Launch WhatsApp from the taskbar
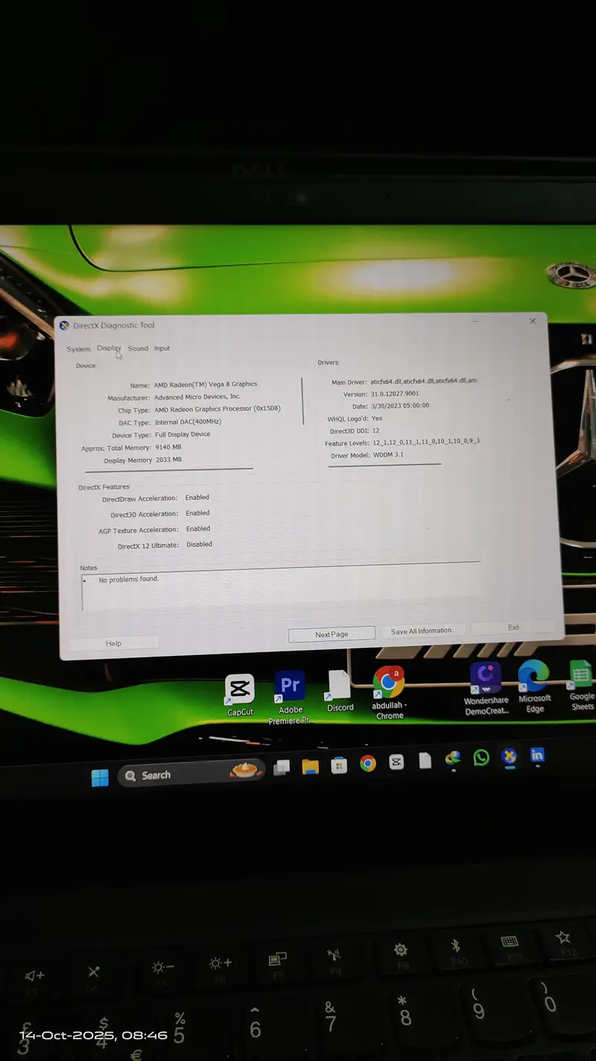 [x=481, y=757]
